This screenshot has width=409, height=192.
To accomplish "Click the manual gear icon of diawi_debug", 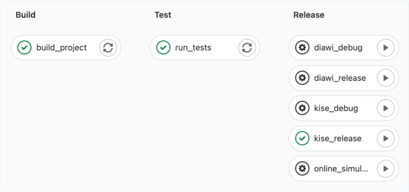I will pos(302,48).
